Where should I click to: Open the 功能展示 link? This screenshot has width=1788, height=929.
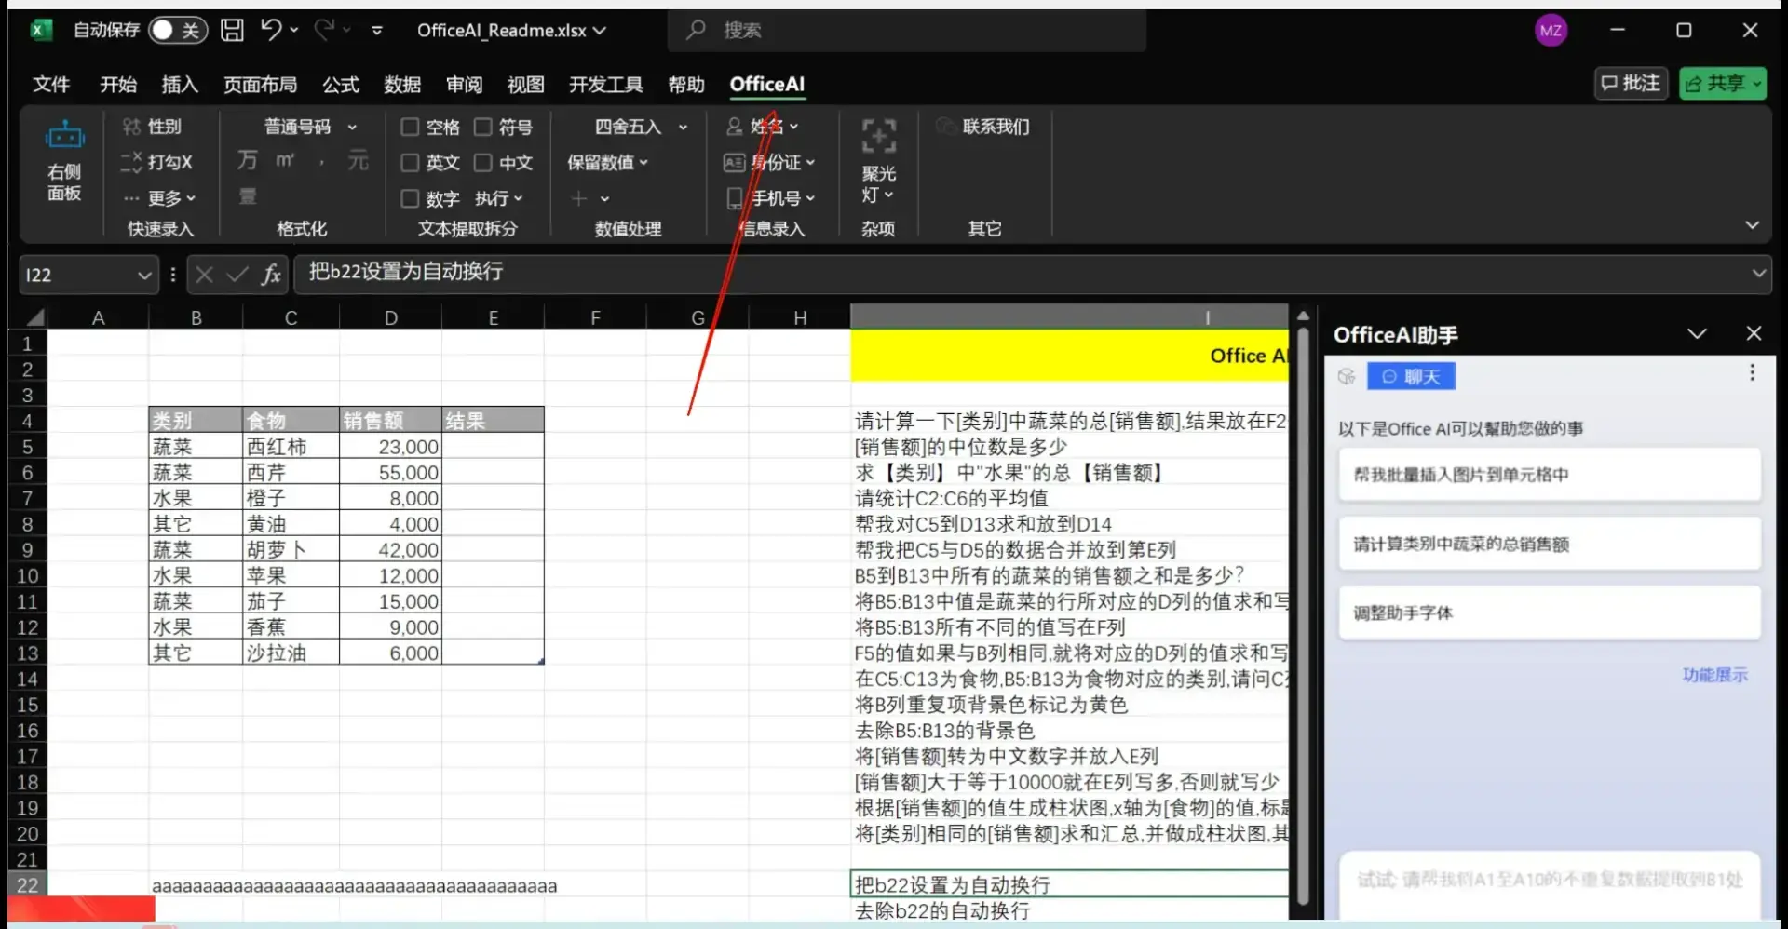tap(1716, 674)
